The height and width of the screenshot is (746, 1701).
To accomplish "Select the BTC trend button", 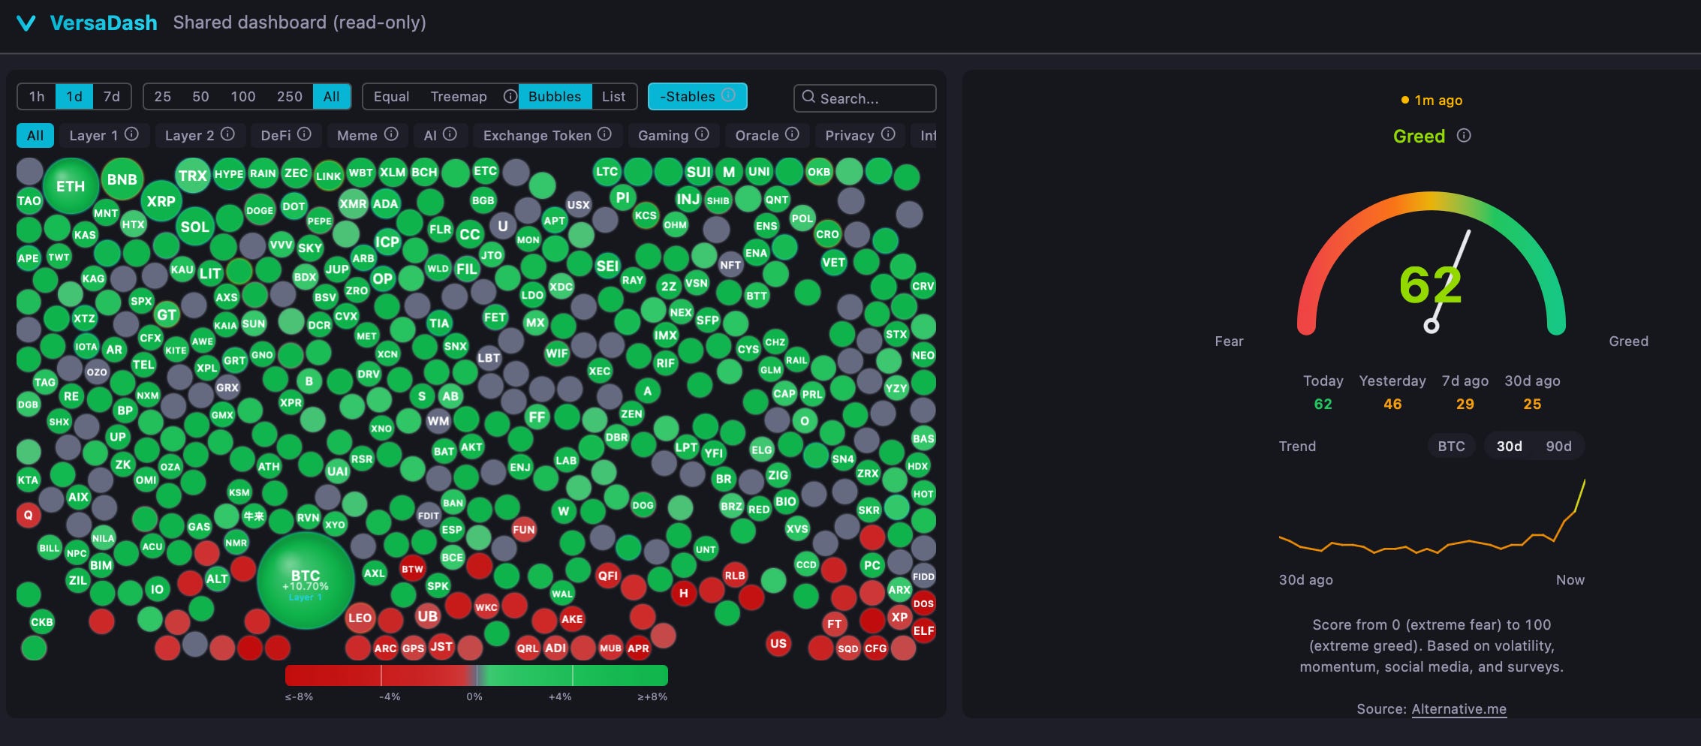I will pyautogui.click(x=1451, y=446).
